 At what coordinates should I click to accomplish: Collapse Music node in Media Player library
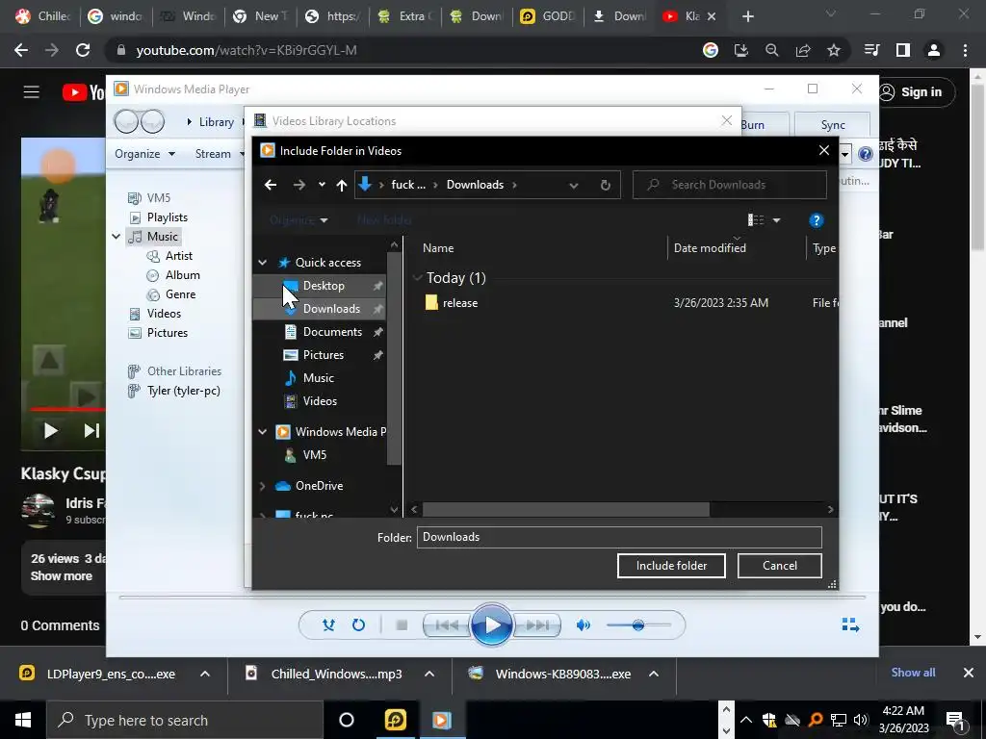click(117, 237)
